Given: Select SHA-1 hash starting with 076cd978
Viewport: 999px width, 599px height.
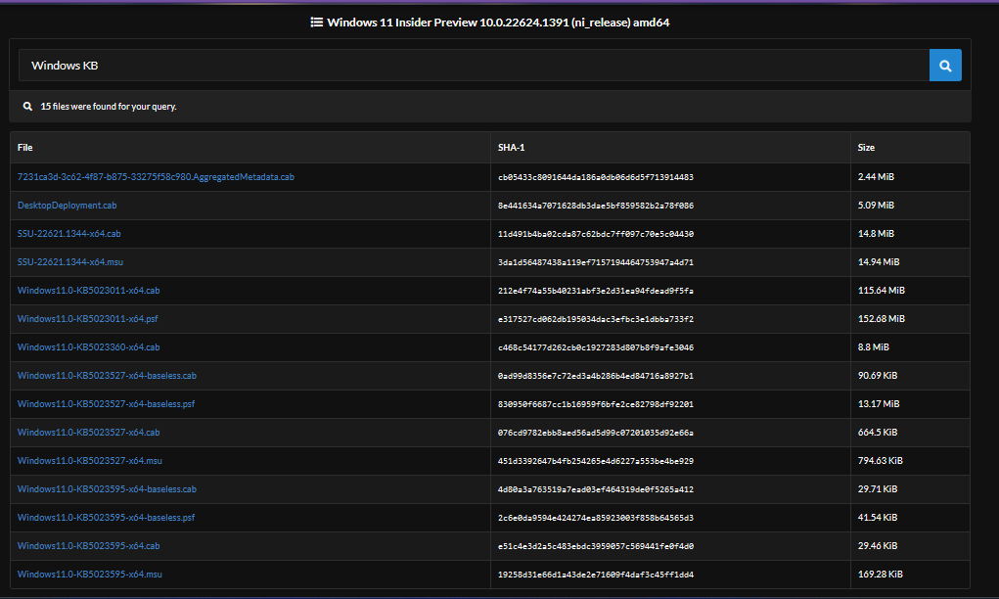Looking at the screenshot, I should click(x=596, y=432).
